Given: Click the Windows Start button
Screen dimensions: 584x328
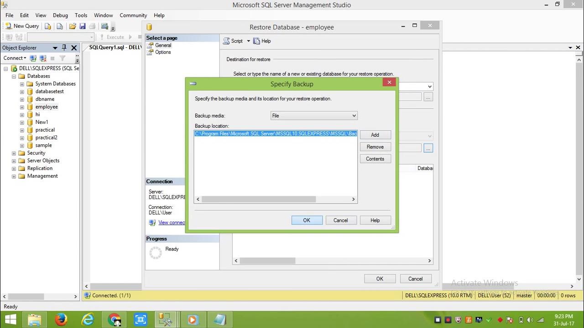Looking at the screenshot, I should pyautogui.click(x=10, y=320).
